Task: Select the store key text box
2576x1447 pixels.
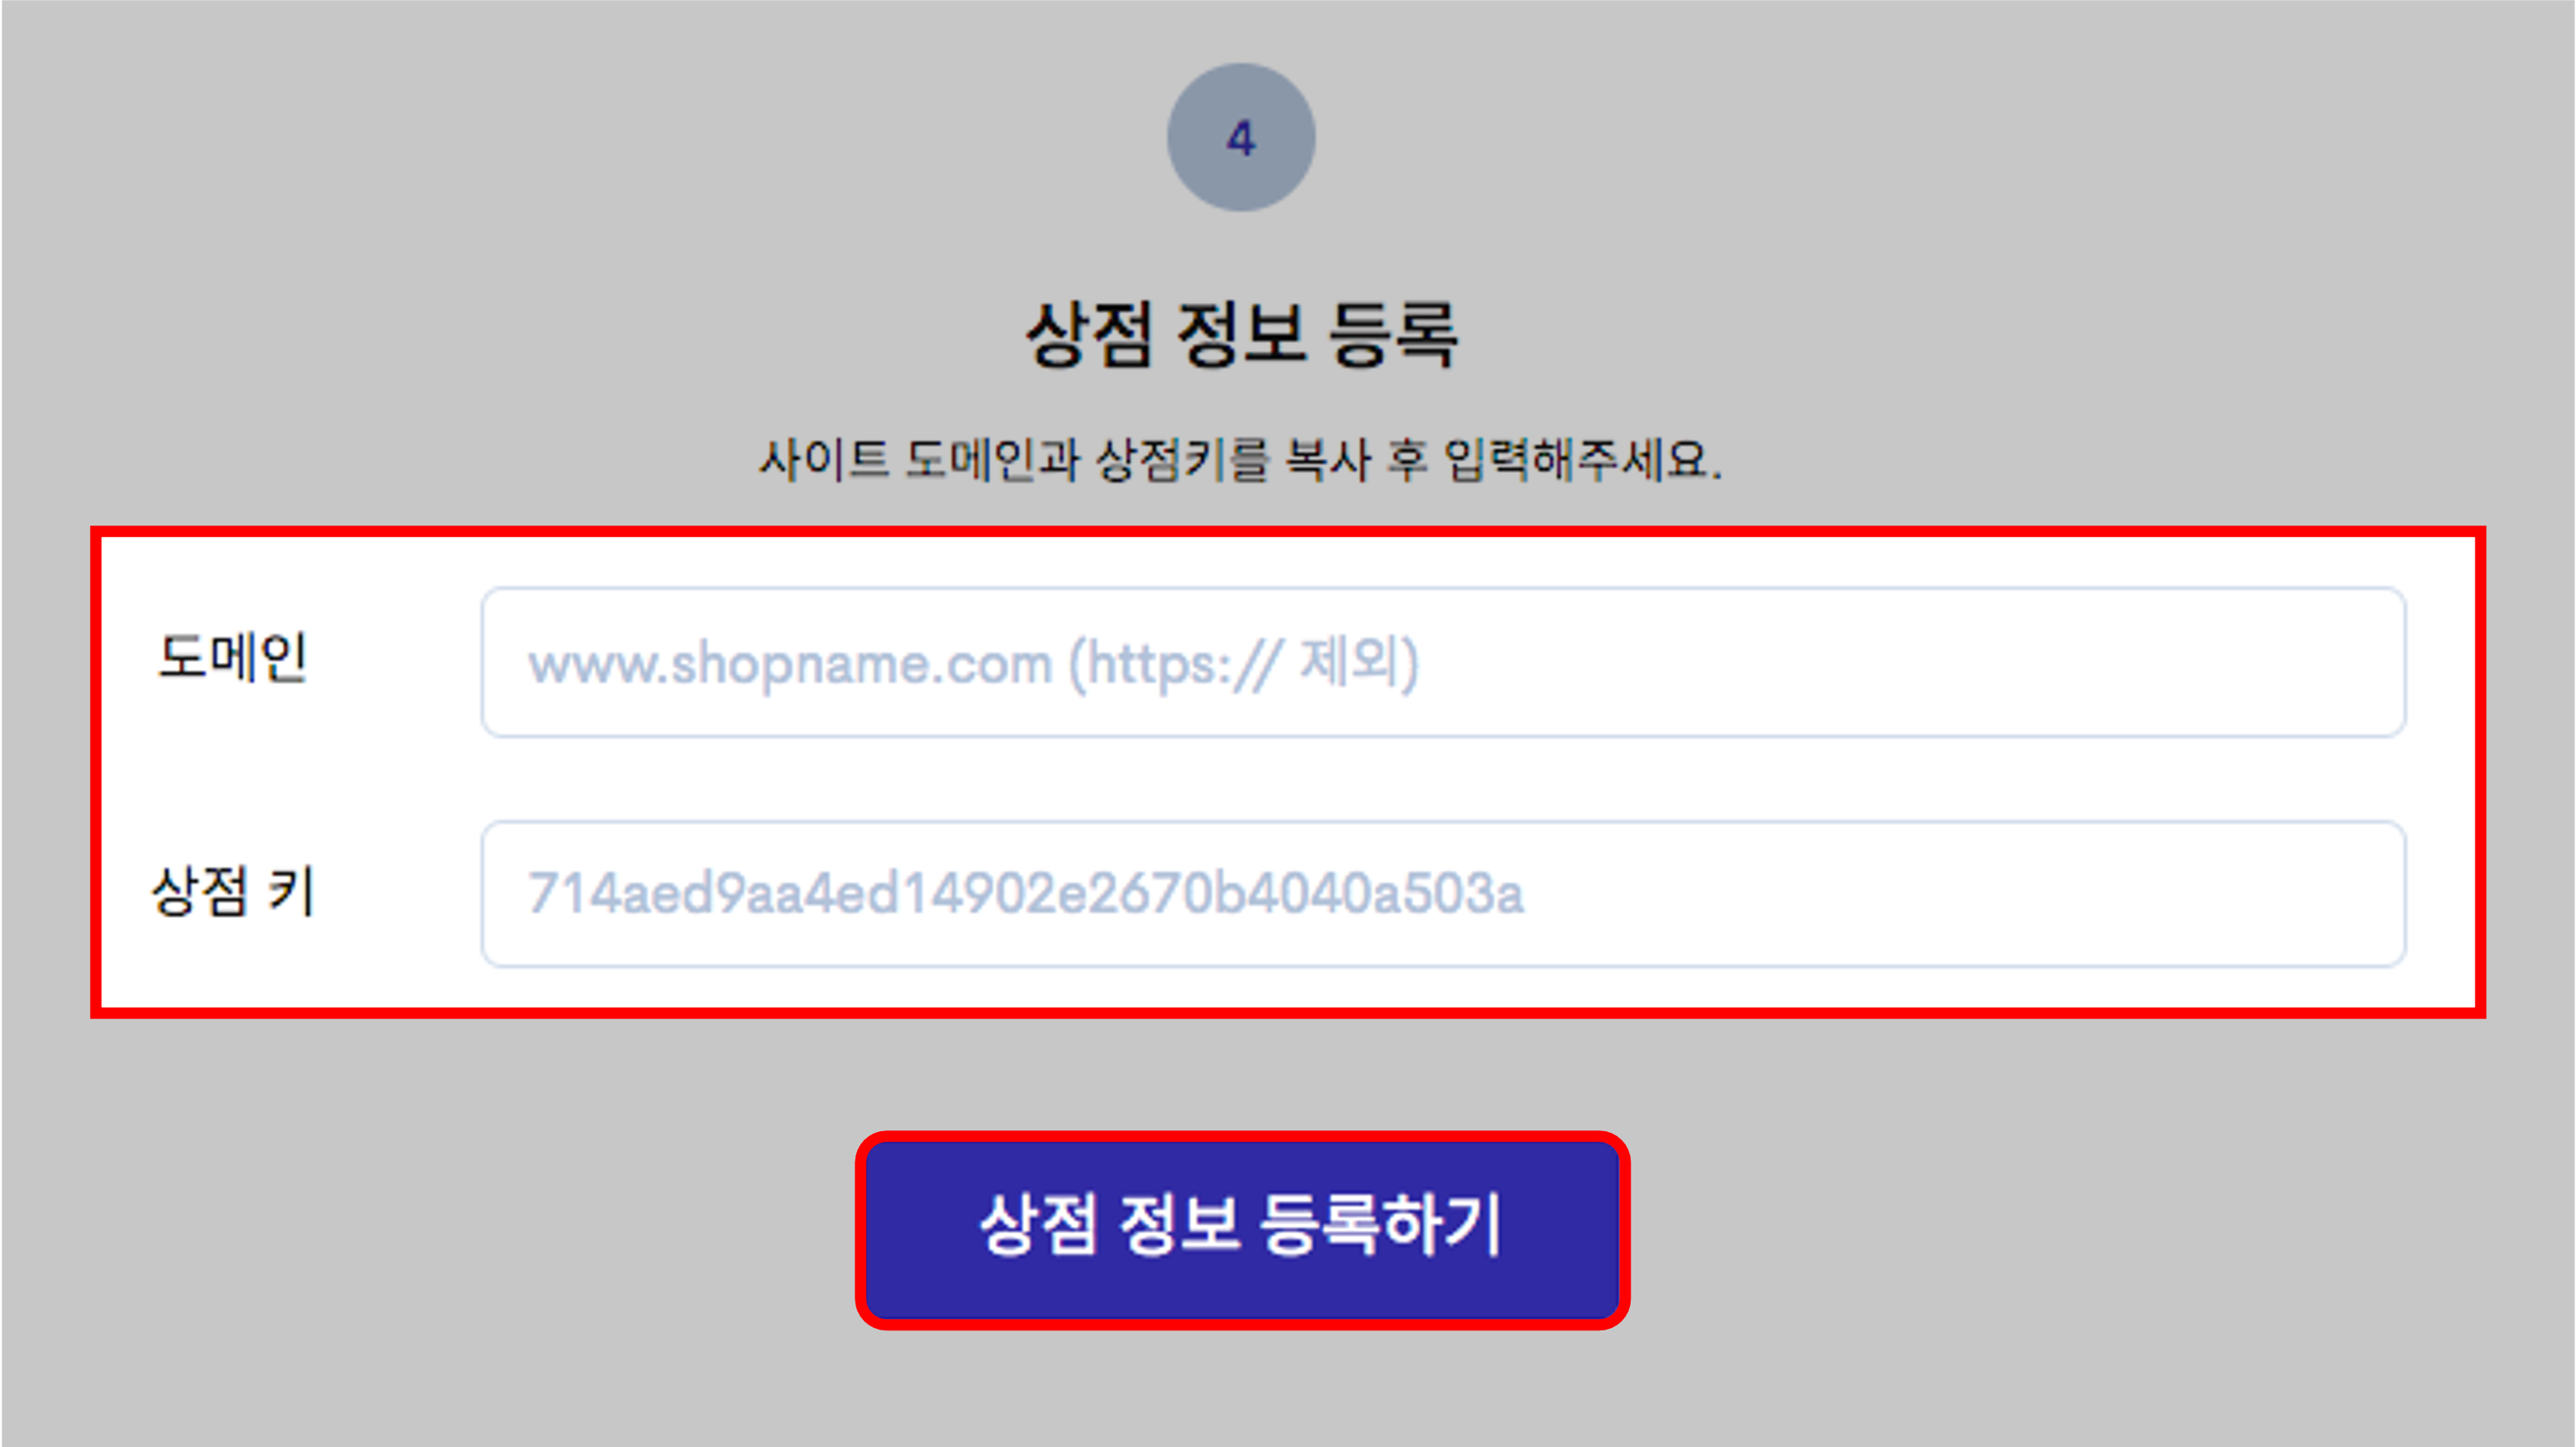Action: [x=1443, y=893]
